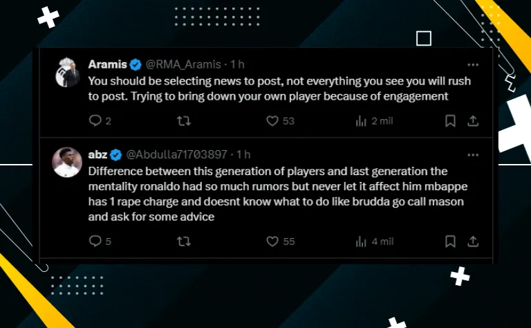Retweet the abz post
This screenshot has height=328, width=531.
pyautogui.click(x=183, y=242)
